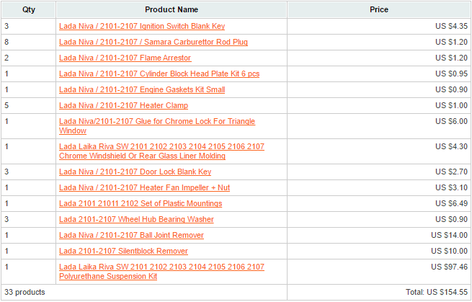Click the 33 products summary text
The width and height of the screenshot is (472, 302).
tap(25, 293)
